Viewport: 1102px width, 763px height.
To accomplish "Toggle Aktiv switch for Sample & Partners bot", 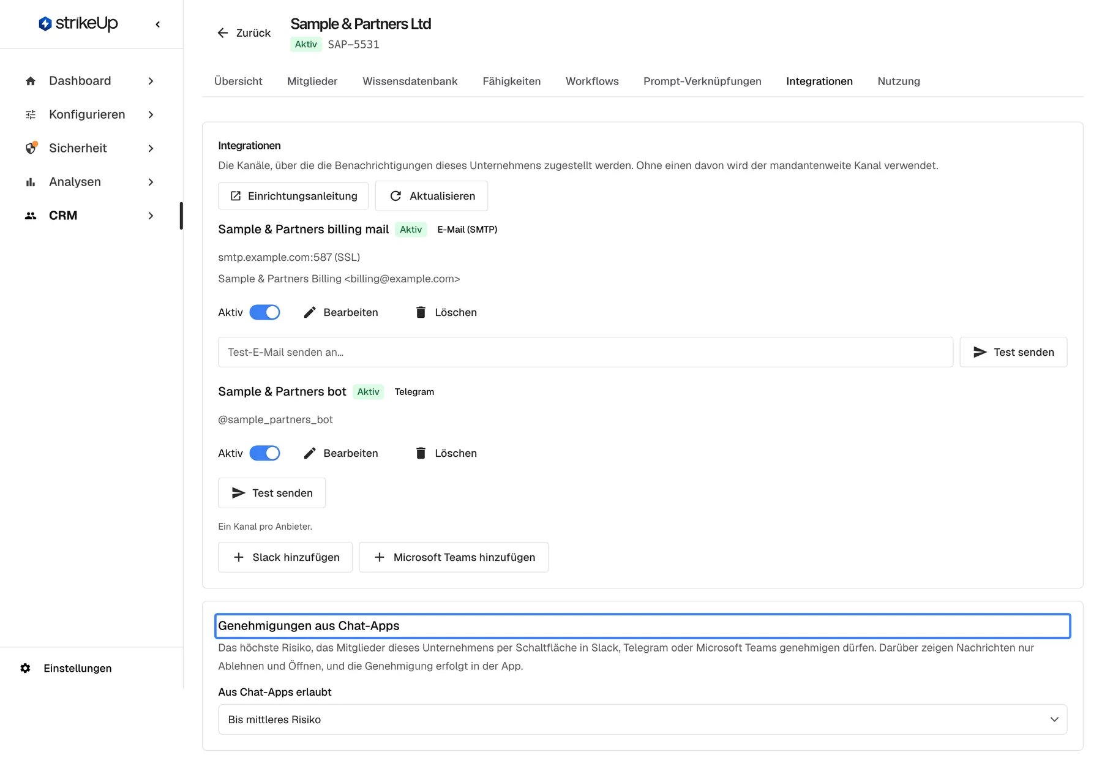I will 264,453.
